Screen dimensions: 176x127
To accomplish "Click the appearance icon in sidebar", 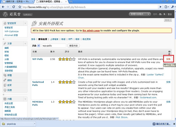I will click(5, 99).
